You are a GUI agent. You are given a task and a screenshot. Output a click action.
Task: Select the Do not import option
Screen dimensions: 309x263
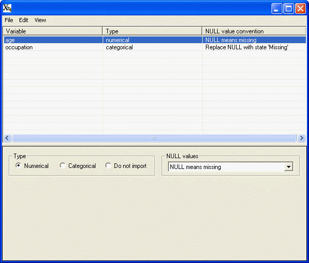(108, 166)
